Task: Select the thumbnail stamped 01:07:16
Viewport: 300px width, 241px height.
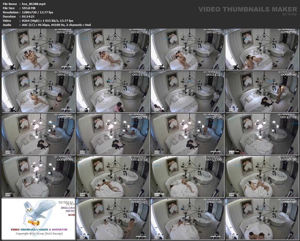Action: (x=187, y=219)
